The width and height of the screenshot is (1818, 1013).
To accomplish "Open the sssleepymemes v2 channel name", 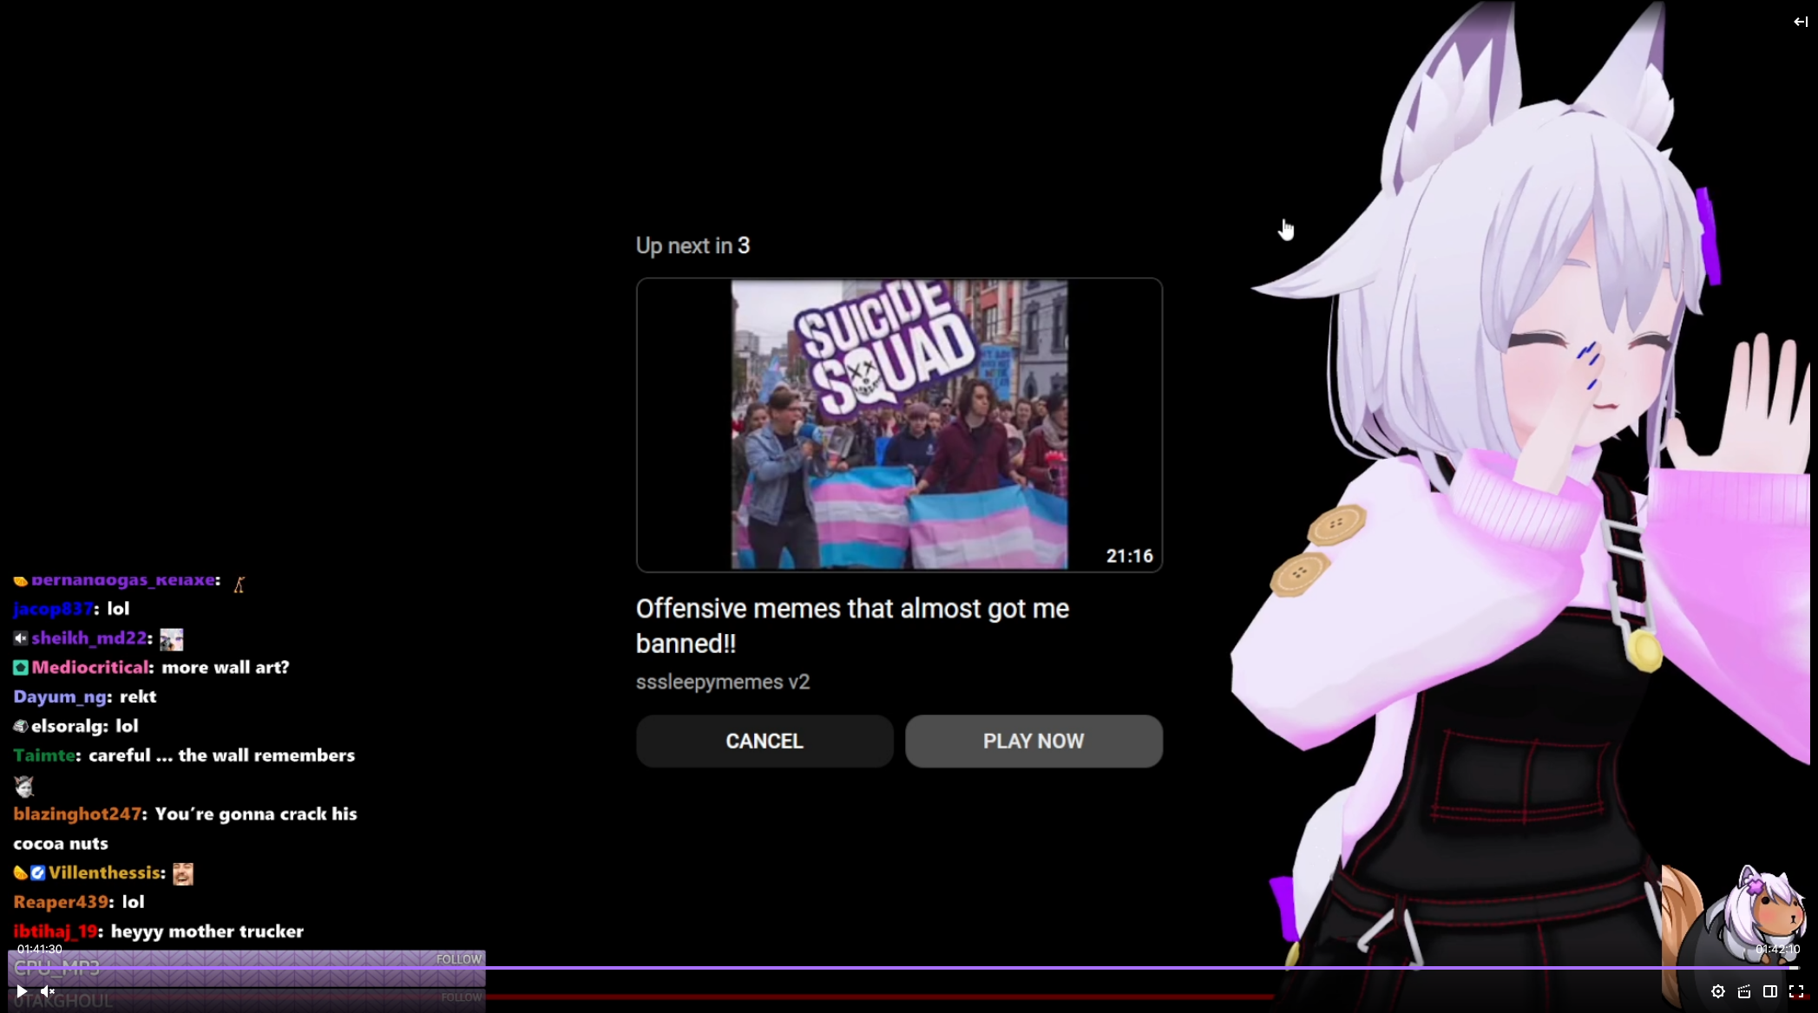I will [x=722, y=683].
